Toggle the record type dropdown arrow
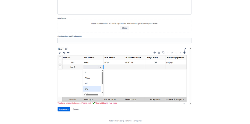250x124 pixels. pos(101,67)
